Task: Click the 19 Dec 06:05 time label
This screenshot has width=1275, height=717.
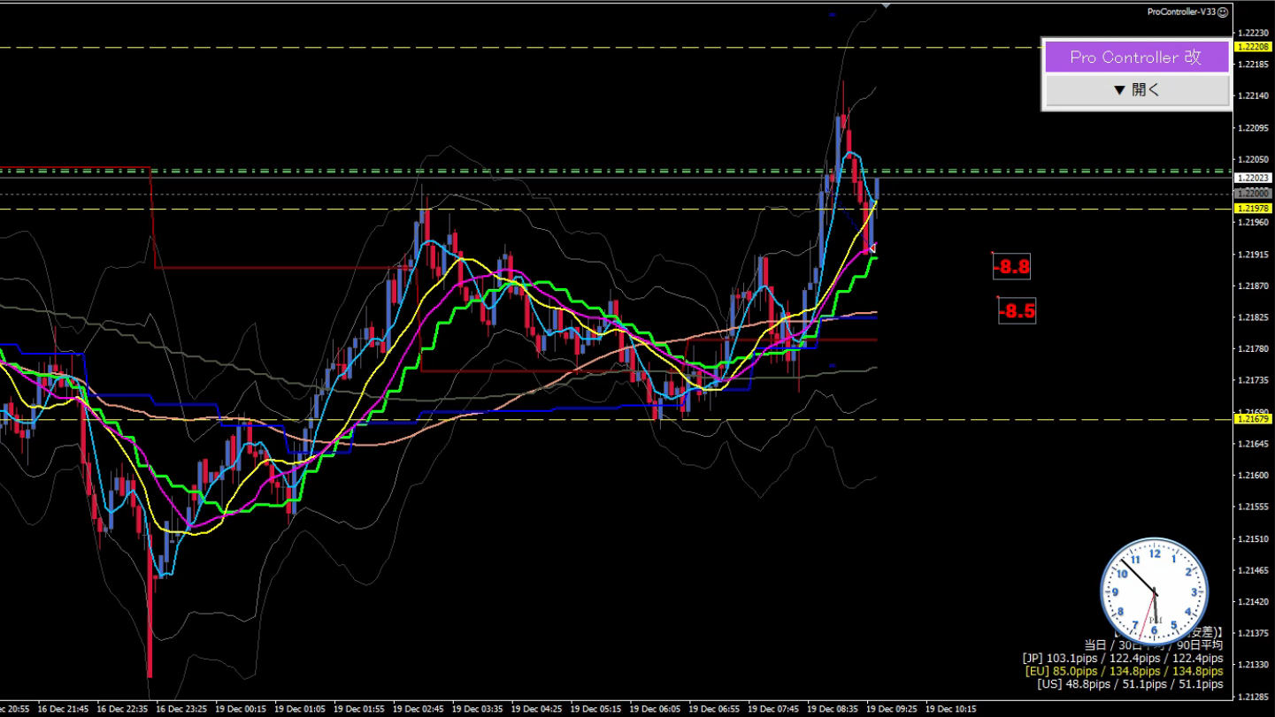Action: coord(655,709)
